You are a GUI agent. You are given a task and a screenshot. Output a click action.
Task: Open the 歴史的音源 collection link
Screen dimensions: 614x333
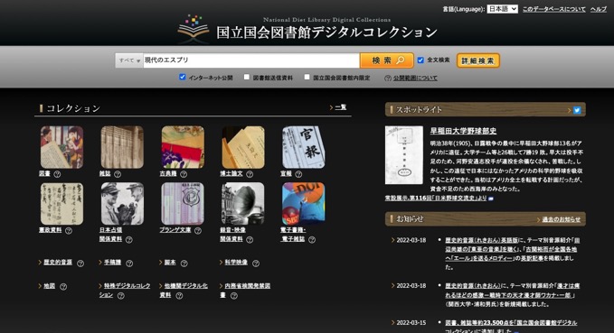click(x=58, y=263)
